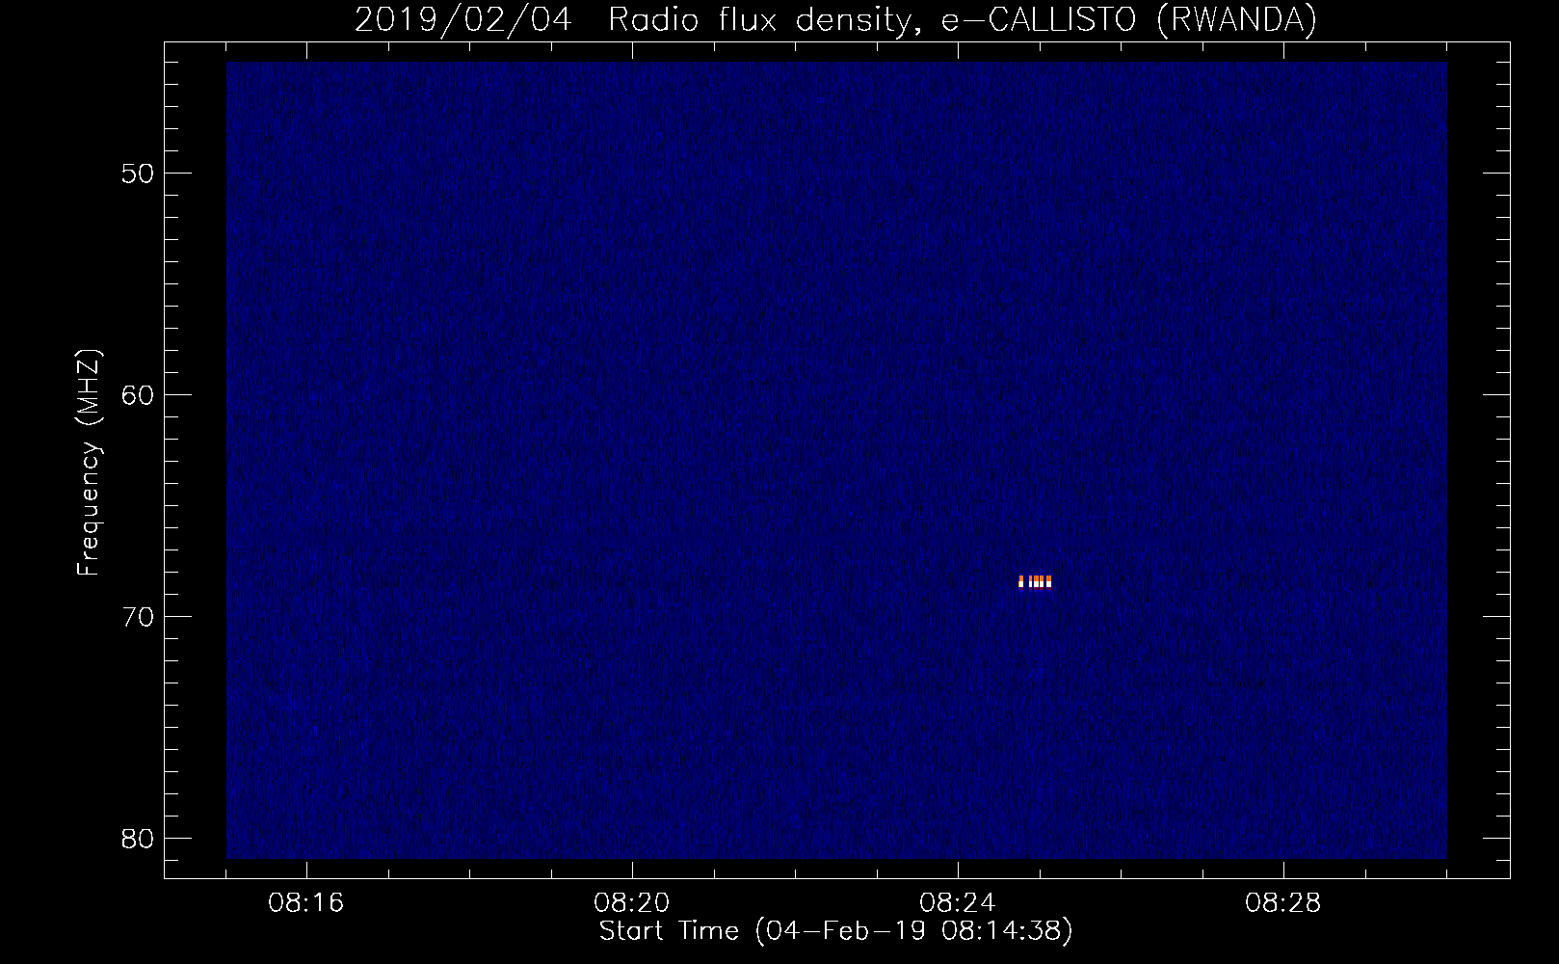Click the 08:24 time tick label
Image resolution: width=1559 pixels, height=964 pixels.
[958, 903]
